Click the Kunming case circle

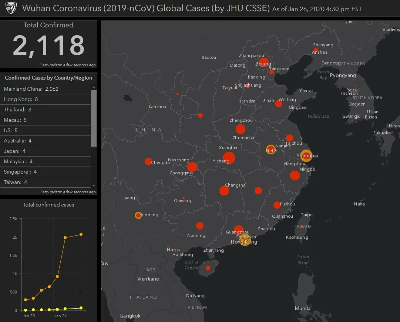138,215
